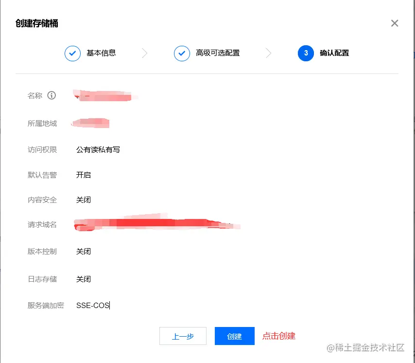Screen dimensions: 415x363
Task: Click the 内容安全 label
Action: click(x=42, y=200)
